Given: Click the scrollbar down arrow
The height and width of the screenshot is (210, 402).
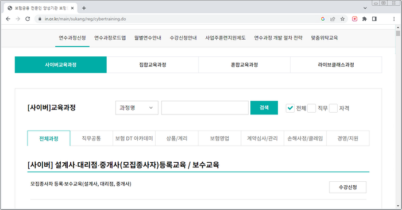Looking at the screenshot, I should [398, 206].
